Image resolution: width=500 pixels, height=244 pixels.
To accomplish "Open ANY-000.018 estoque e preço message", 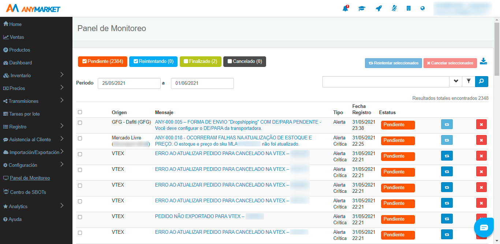I will 234,141.
